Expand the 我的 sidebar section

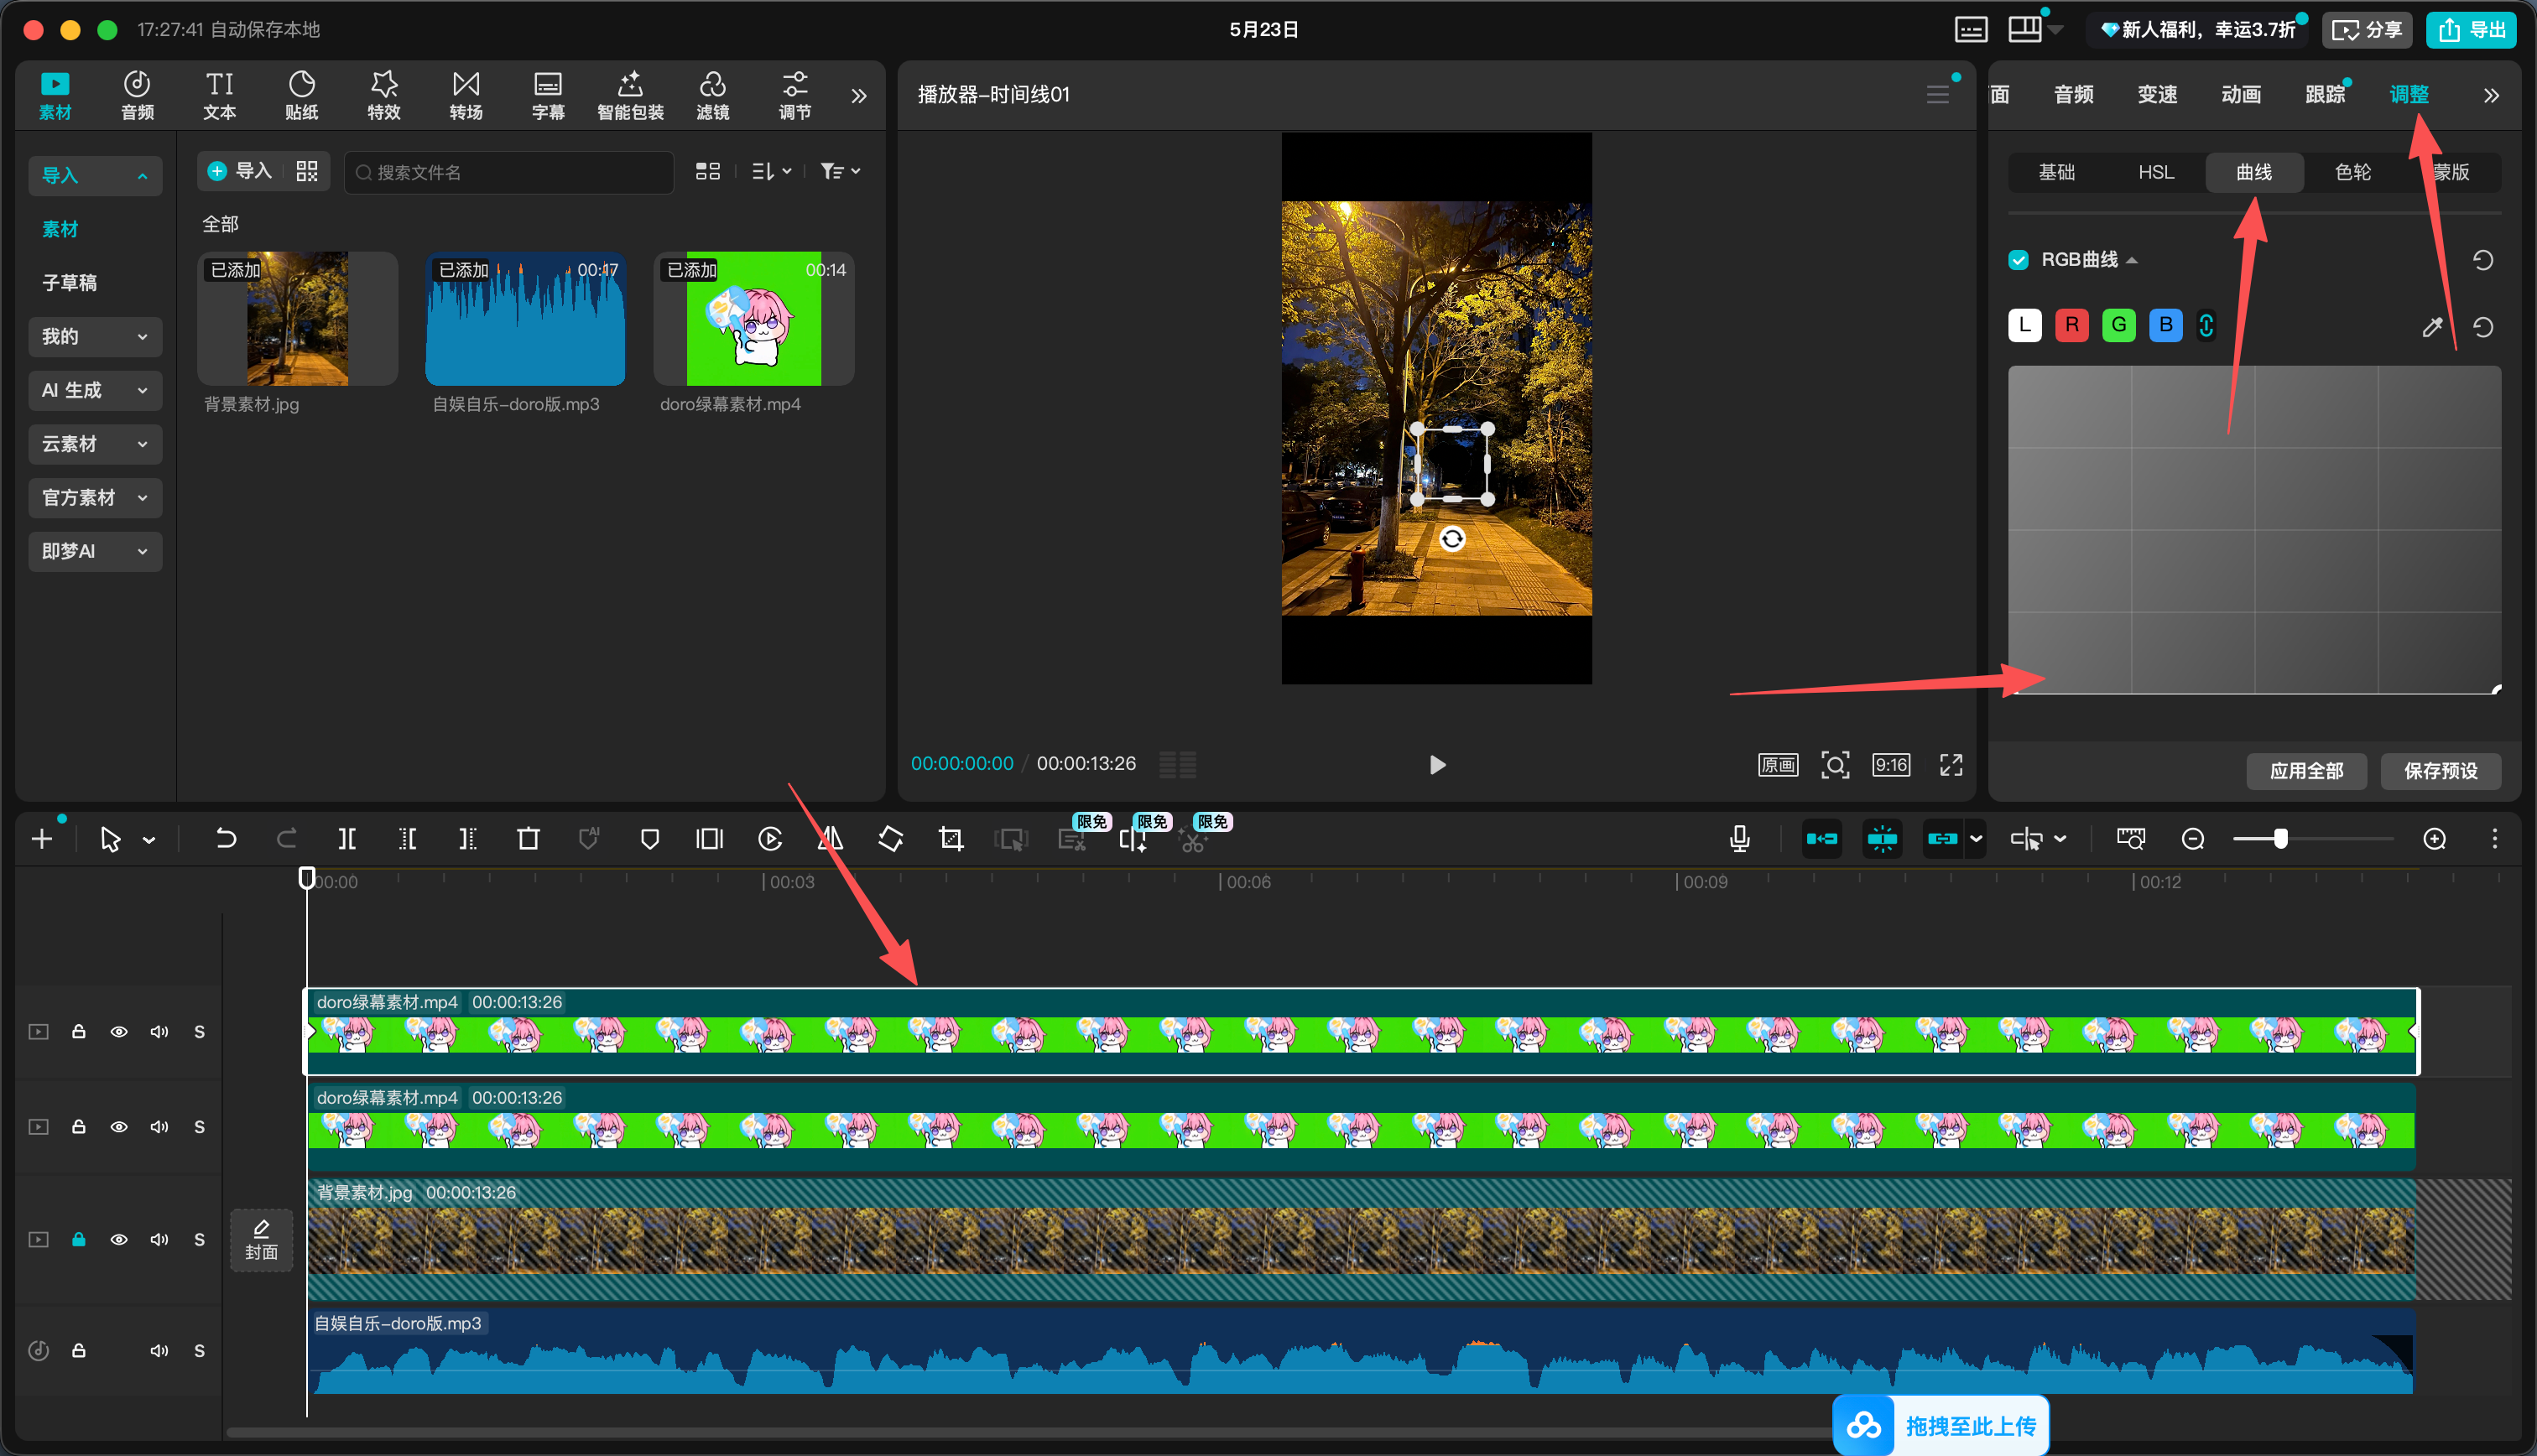(x=95, y=337)
